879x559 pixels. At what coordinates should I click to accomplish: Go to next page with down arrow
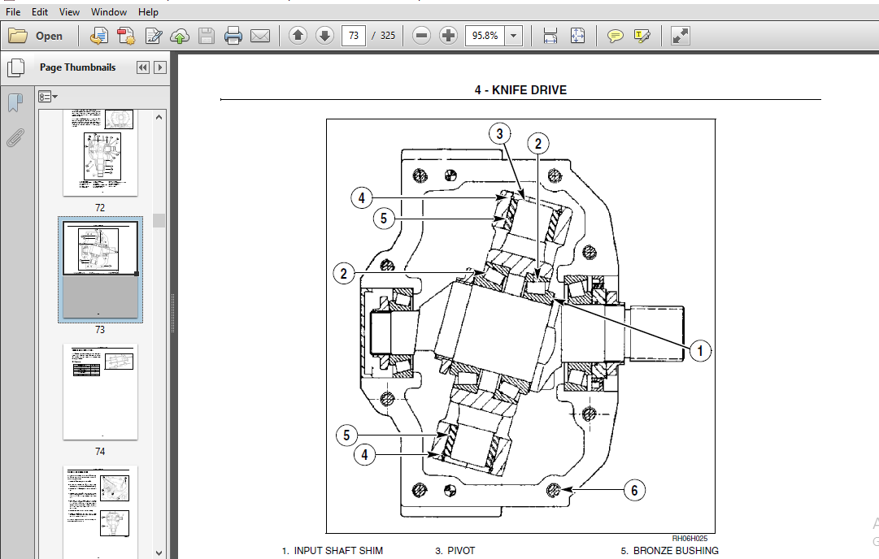coord(324,36)
